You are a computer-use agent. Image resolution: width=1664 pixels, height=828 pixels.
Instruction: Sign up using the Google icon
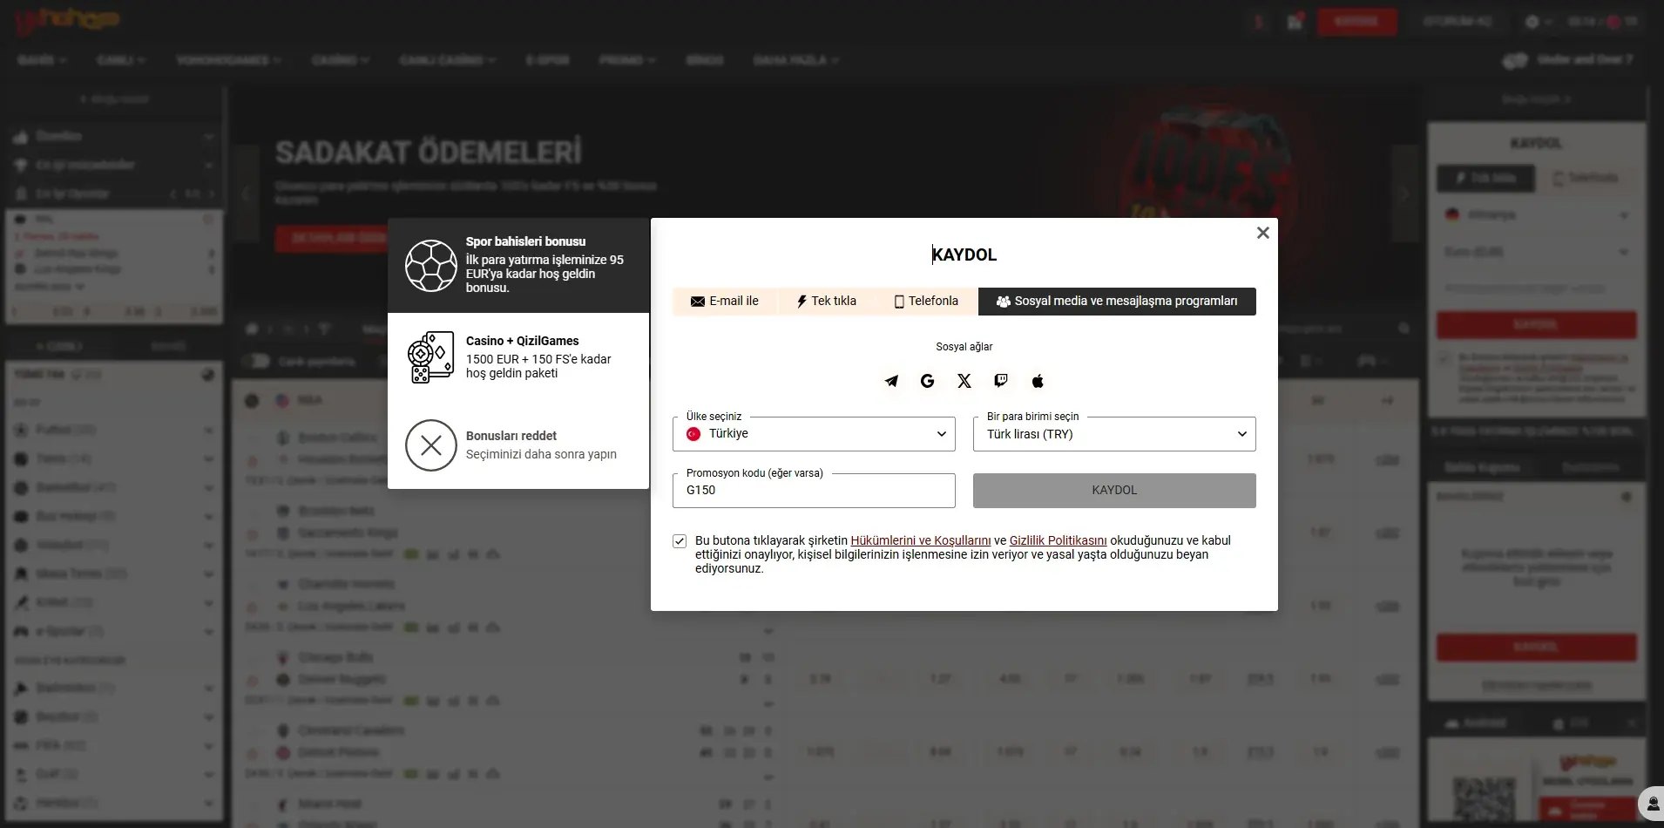pyautogui.click(x=928, y=381)
